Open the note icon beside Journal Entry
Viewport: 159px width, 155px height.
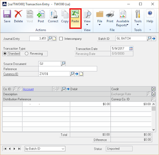click(x=54, y=39)
